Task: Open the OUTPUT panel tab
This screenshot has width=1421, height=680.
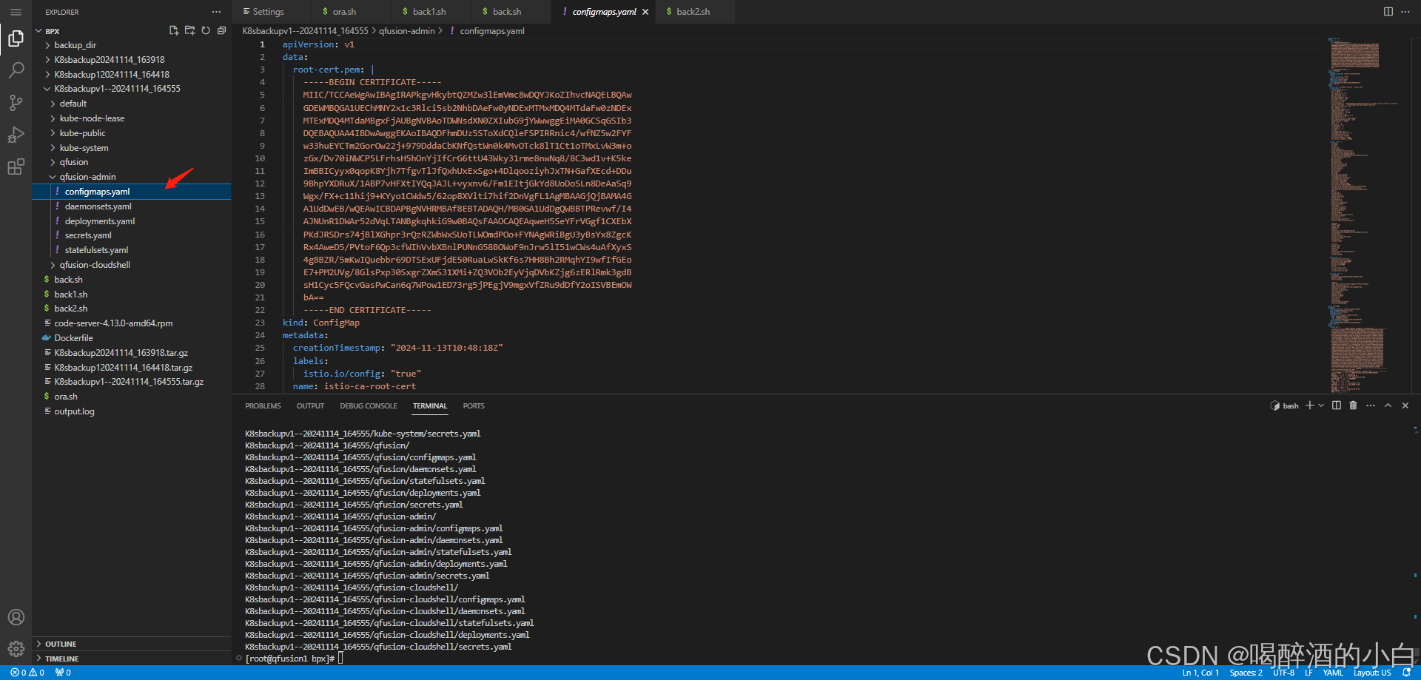Action: [310, 406]
